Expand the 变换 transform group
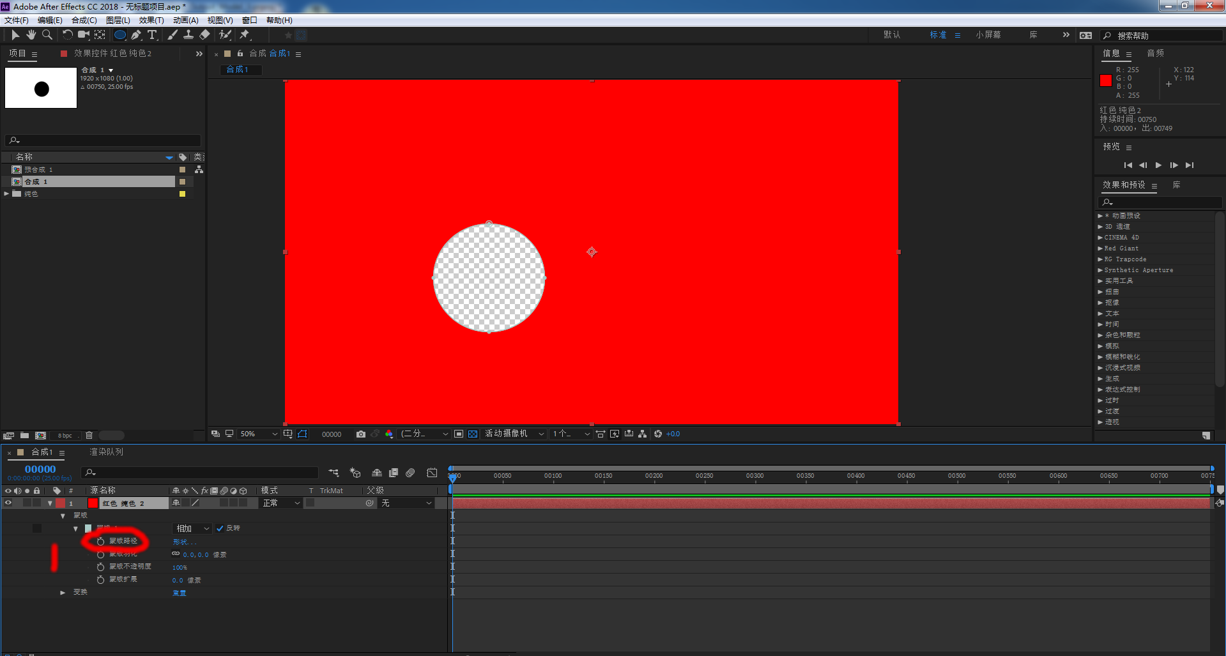Screen dimensions: 1226x656 63,593
